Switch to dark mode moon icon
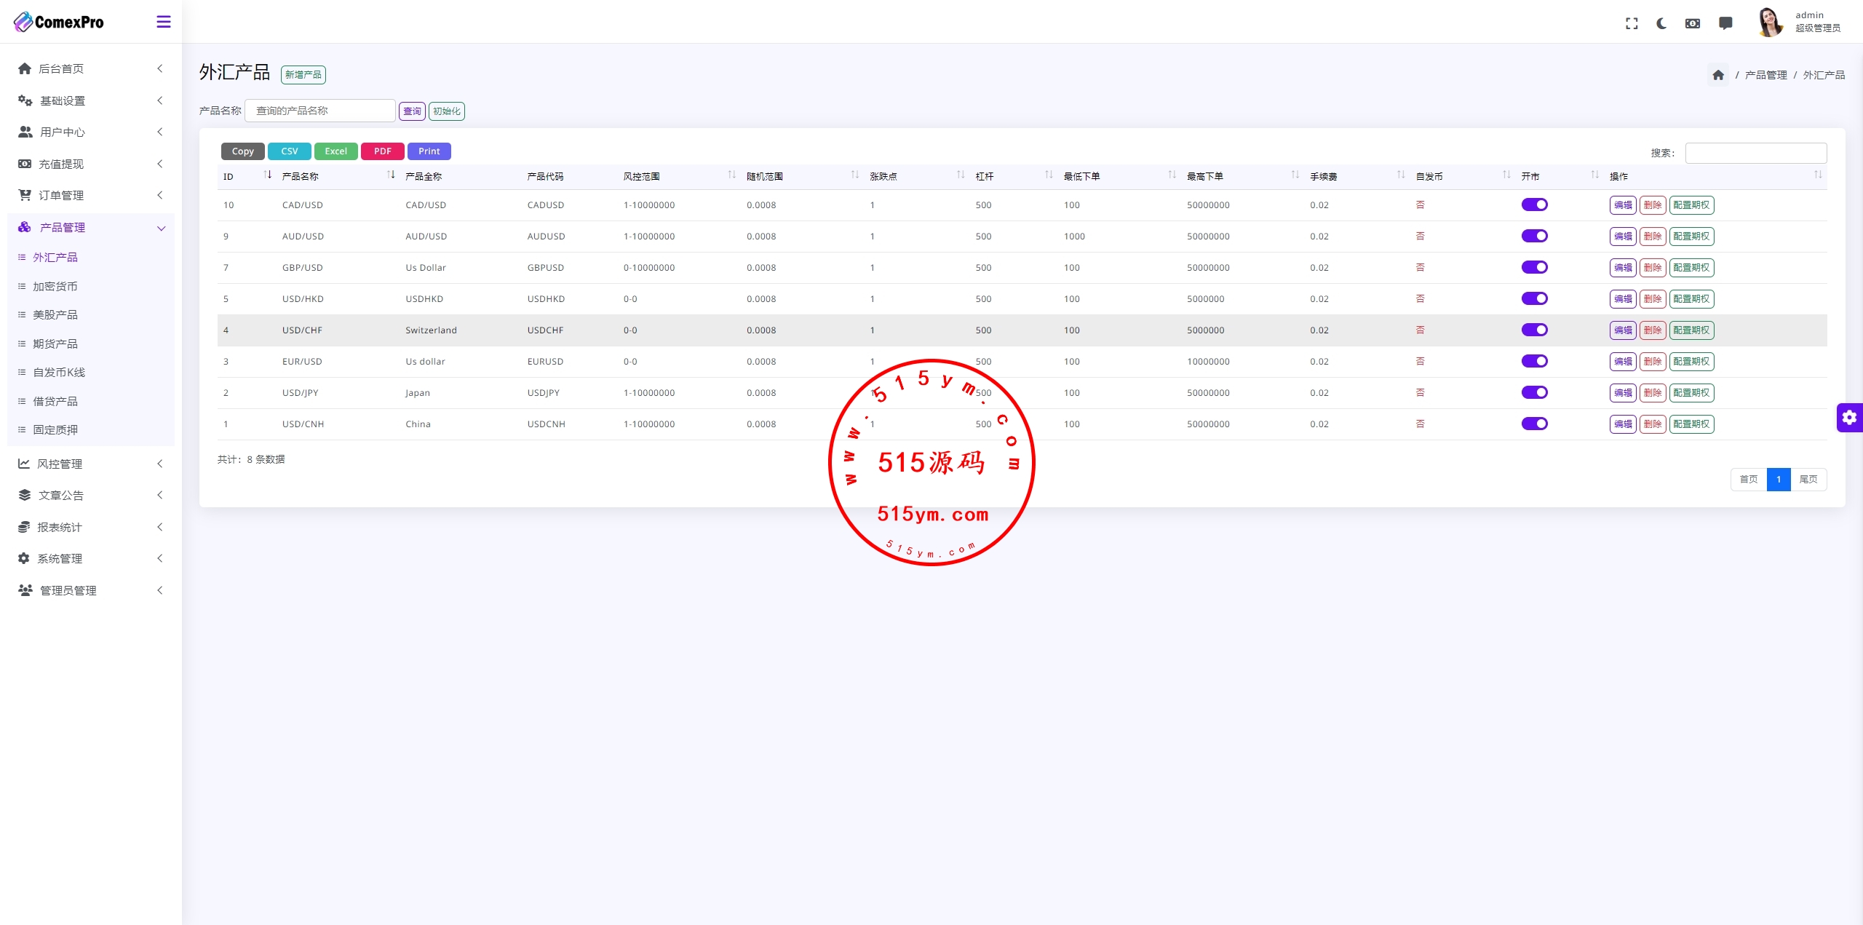Image resolution: width=1863 pixels, height=925 pixels. 1661,23
